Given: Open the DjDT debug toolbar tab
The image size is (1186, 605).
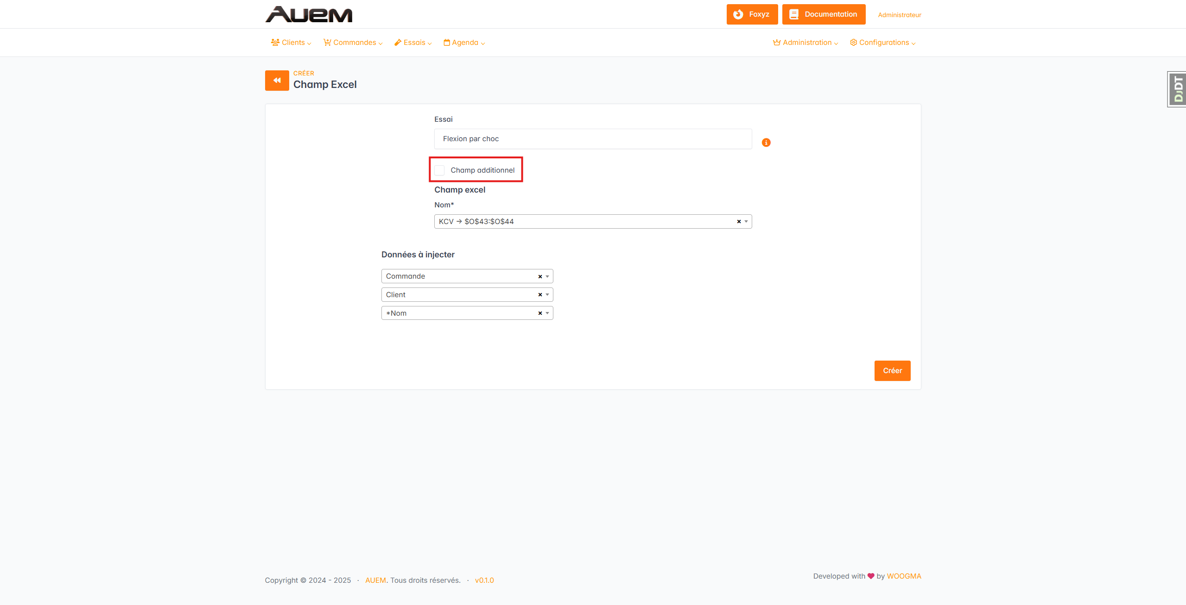Looking at the screenshot, I should pos(1177,89).
